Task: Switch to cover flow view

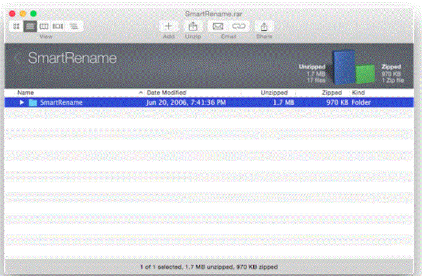Action: pyautogui.click(x=57, y=26)
